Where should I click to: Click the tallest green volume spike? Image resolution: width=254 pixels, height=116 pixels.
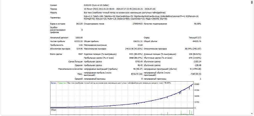(x=189, y=112)
